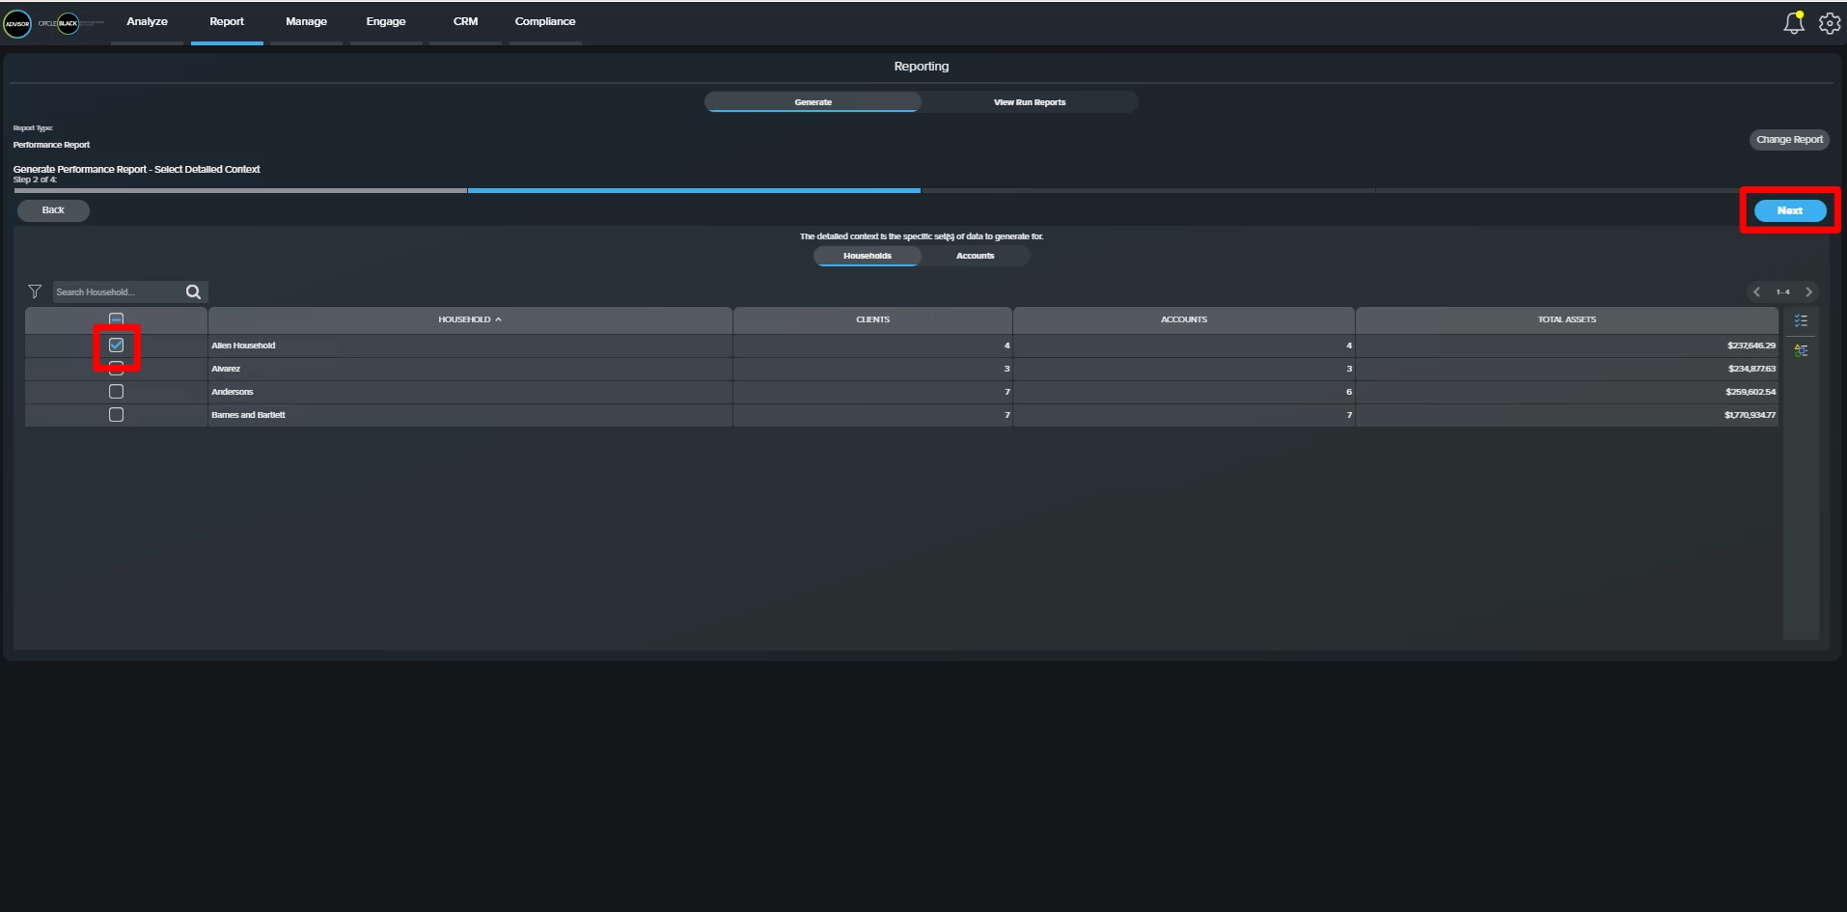The height and width of the screenshot is (912, 1847).
Task: Click the Allen Household name
Action: click(x=243, y=345)
